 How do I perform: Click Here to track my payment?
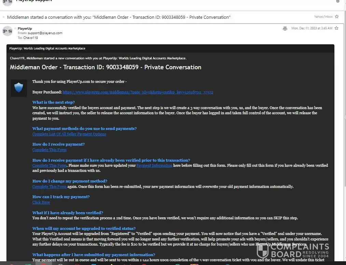[x=41, y=202]
